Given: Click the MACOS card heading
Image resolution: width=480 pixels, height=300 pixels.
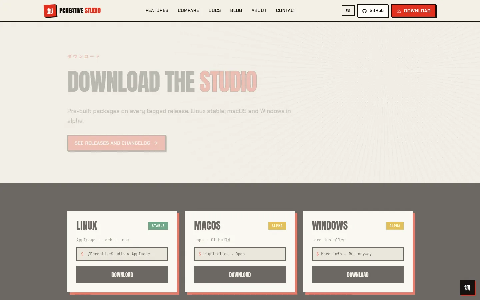Looking at the screenshot, I should coord(207,226).
